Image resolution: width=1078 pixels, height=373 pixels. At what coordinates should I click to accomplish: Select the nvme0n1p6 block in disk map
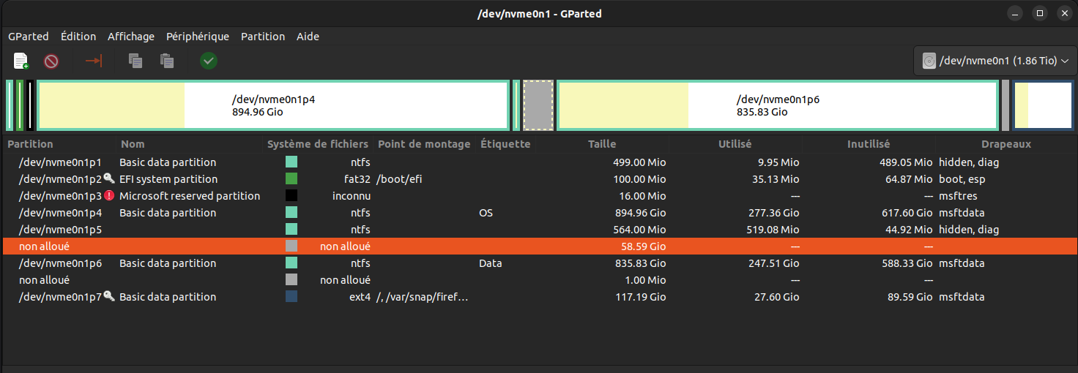(778, 106)
